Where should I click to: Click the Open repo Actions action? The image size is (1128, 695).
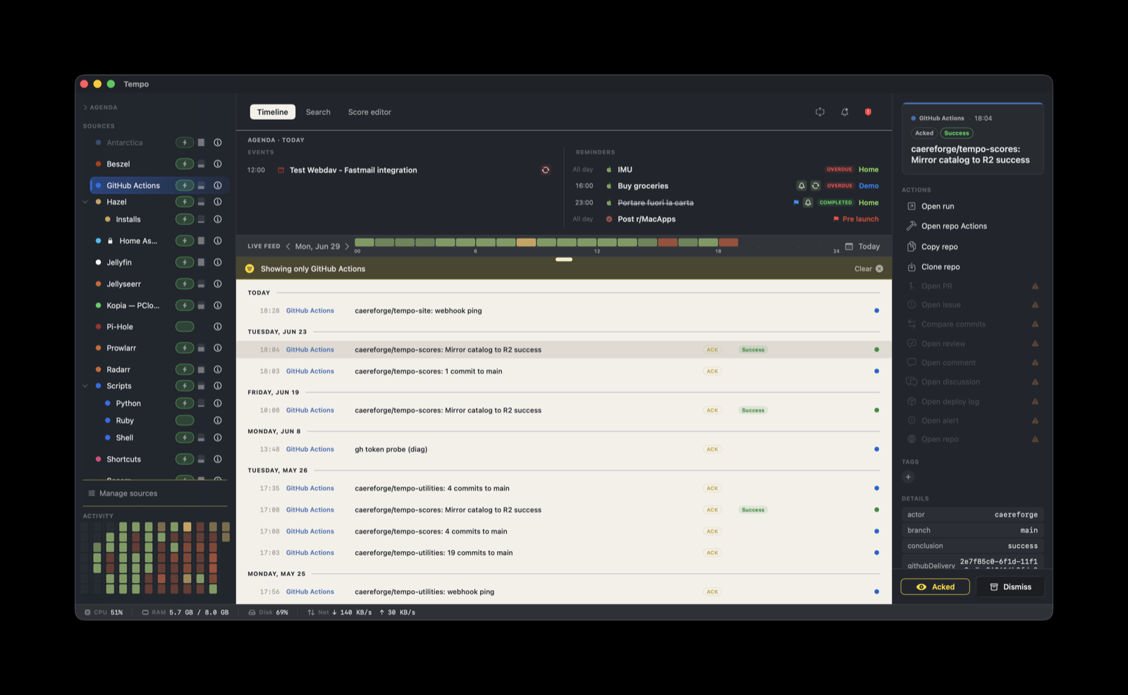tap(954, 226)
